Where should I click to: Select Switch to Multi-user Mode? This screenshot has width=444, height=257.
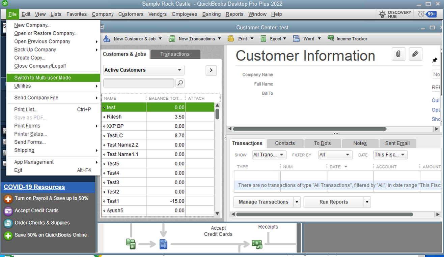[53, 78]
